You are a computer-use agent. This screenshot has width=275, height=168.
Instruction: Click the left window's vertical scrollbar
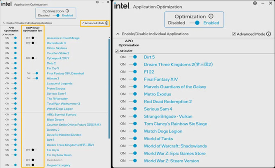point(109,89)
